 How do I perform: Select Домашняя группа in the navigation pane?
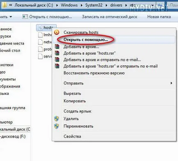(x=13, y=108)
